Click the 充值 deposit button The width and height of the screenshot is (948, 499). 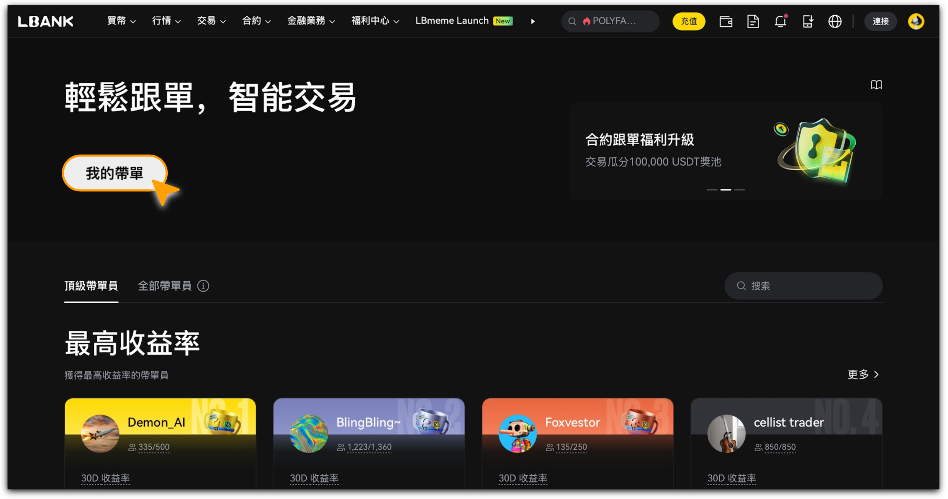coord(689,21)
